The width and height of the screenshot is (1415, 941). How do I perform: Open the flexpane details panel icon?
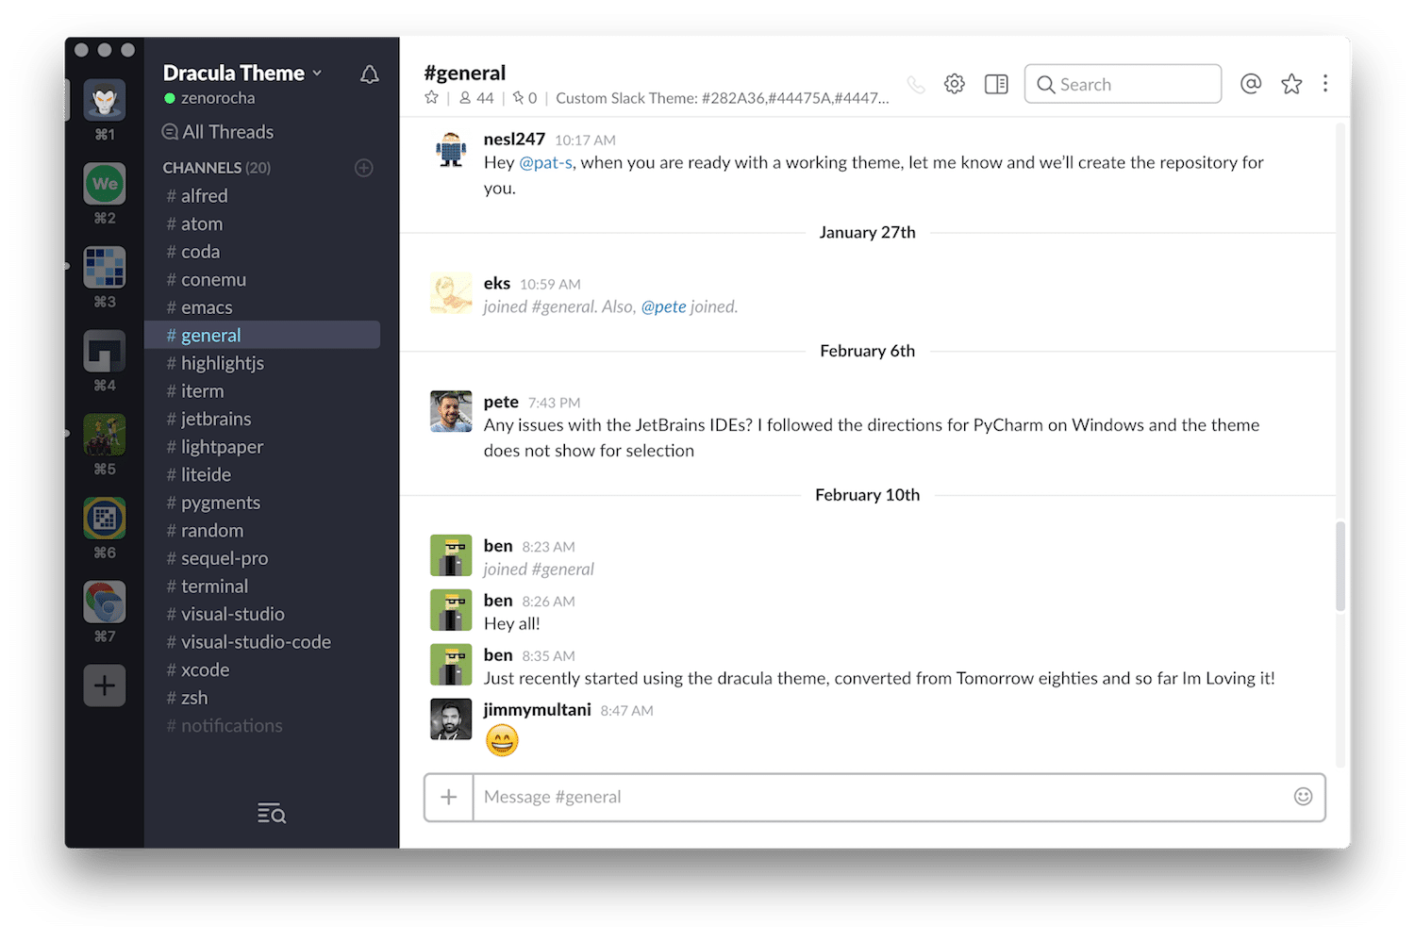pos(996,84)
